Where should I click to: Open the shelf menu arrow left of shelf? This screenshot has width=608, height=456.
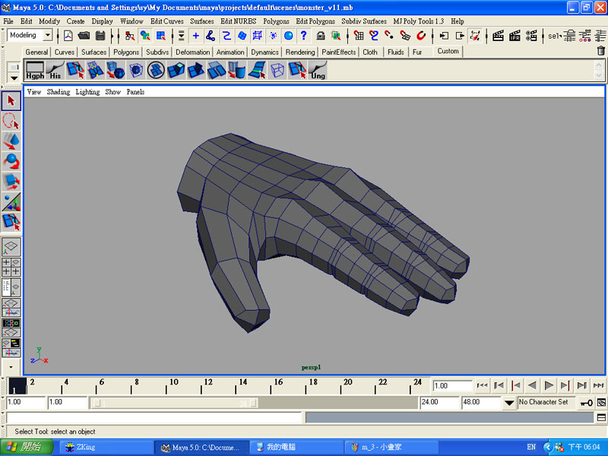click(x=14, y=78)
